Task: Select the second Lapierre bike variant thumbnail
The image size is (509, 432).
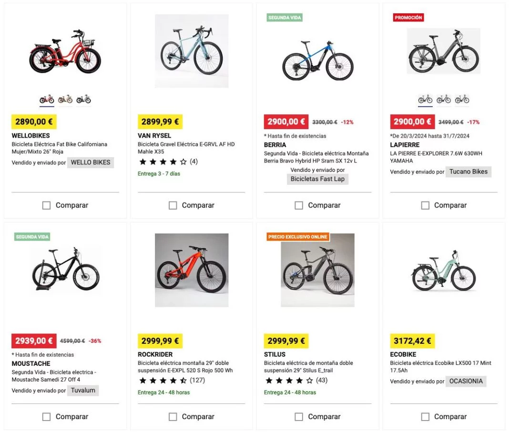Action: click(444, 99)
